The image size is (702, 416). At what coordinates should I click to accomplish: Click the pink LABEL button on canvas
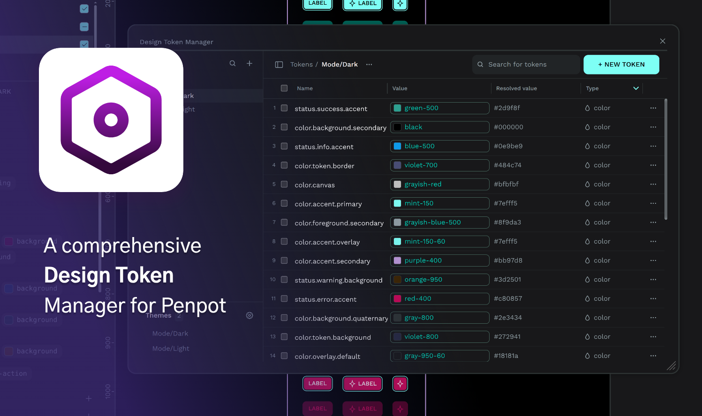click(x=317, y=384)
